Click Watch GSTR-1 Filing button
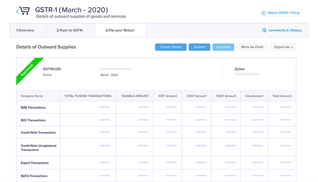The height and width of the screenshot is (182, 318). pyautogui.click(x=282, y=13)
